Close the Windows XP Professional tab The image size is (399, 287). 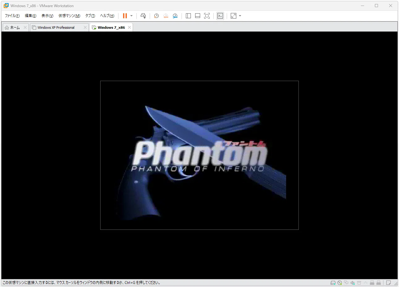[x=85, y=28]
